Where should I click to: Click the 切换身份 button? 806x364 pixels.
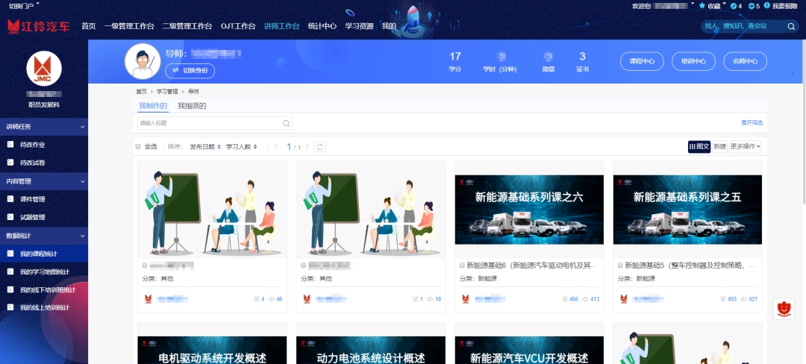(x=190, y=71)
